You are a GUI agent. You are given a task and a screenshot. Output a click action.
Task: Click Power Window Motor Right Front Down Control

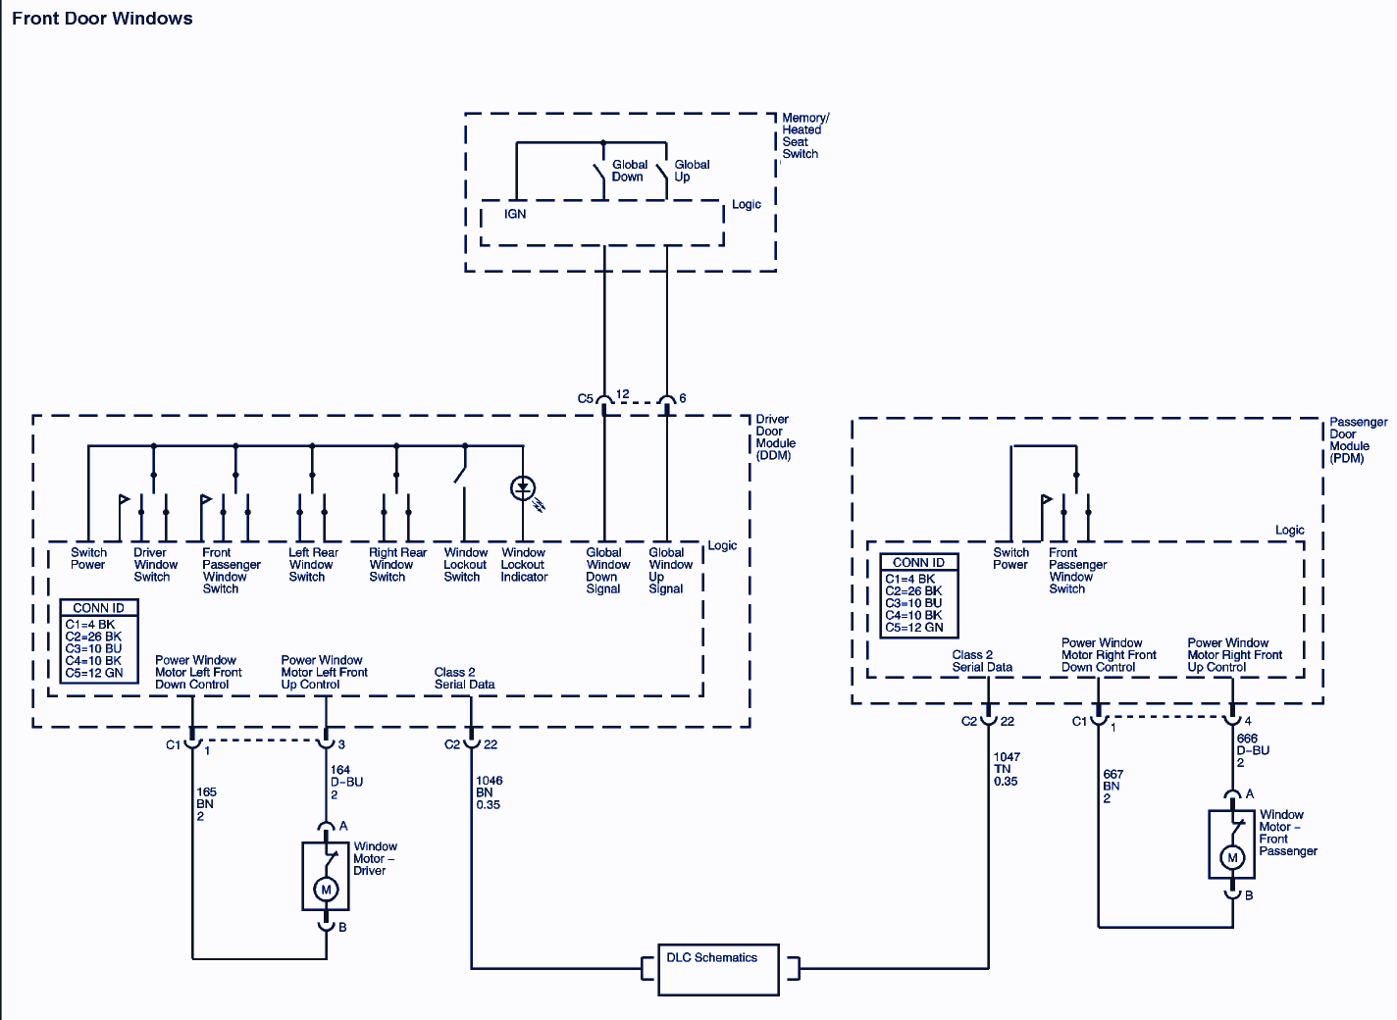click(1109, 655)
